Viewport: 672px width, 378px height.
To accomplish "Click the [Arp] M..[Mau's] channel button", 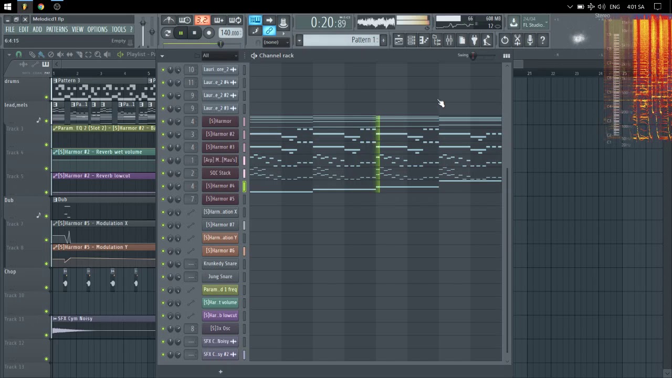I will click(220, 160).
